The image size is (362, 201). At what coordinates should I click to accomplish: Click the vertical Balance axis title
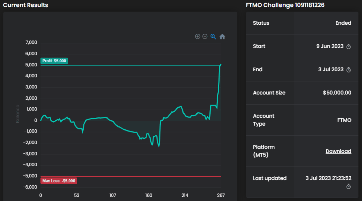point(18,114)
